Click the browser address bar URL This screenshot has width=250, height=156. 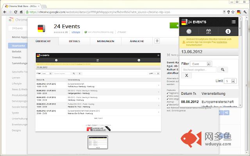click(100, 12)
